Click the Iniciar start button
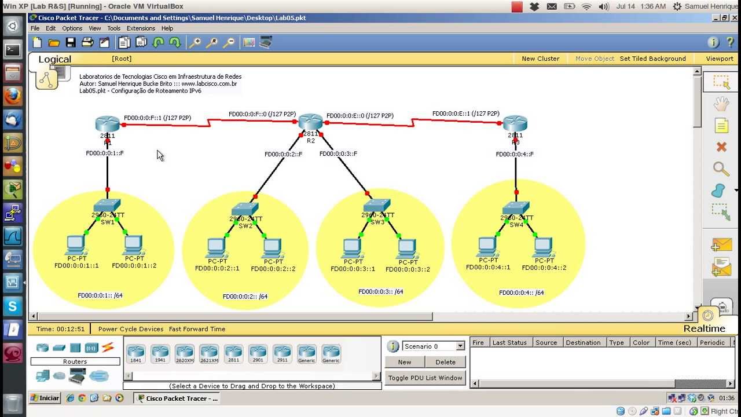Screen dimensions: 741x417 point(45,398)
